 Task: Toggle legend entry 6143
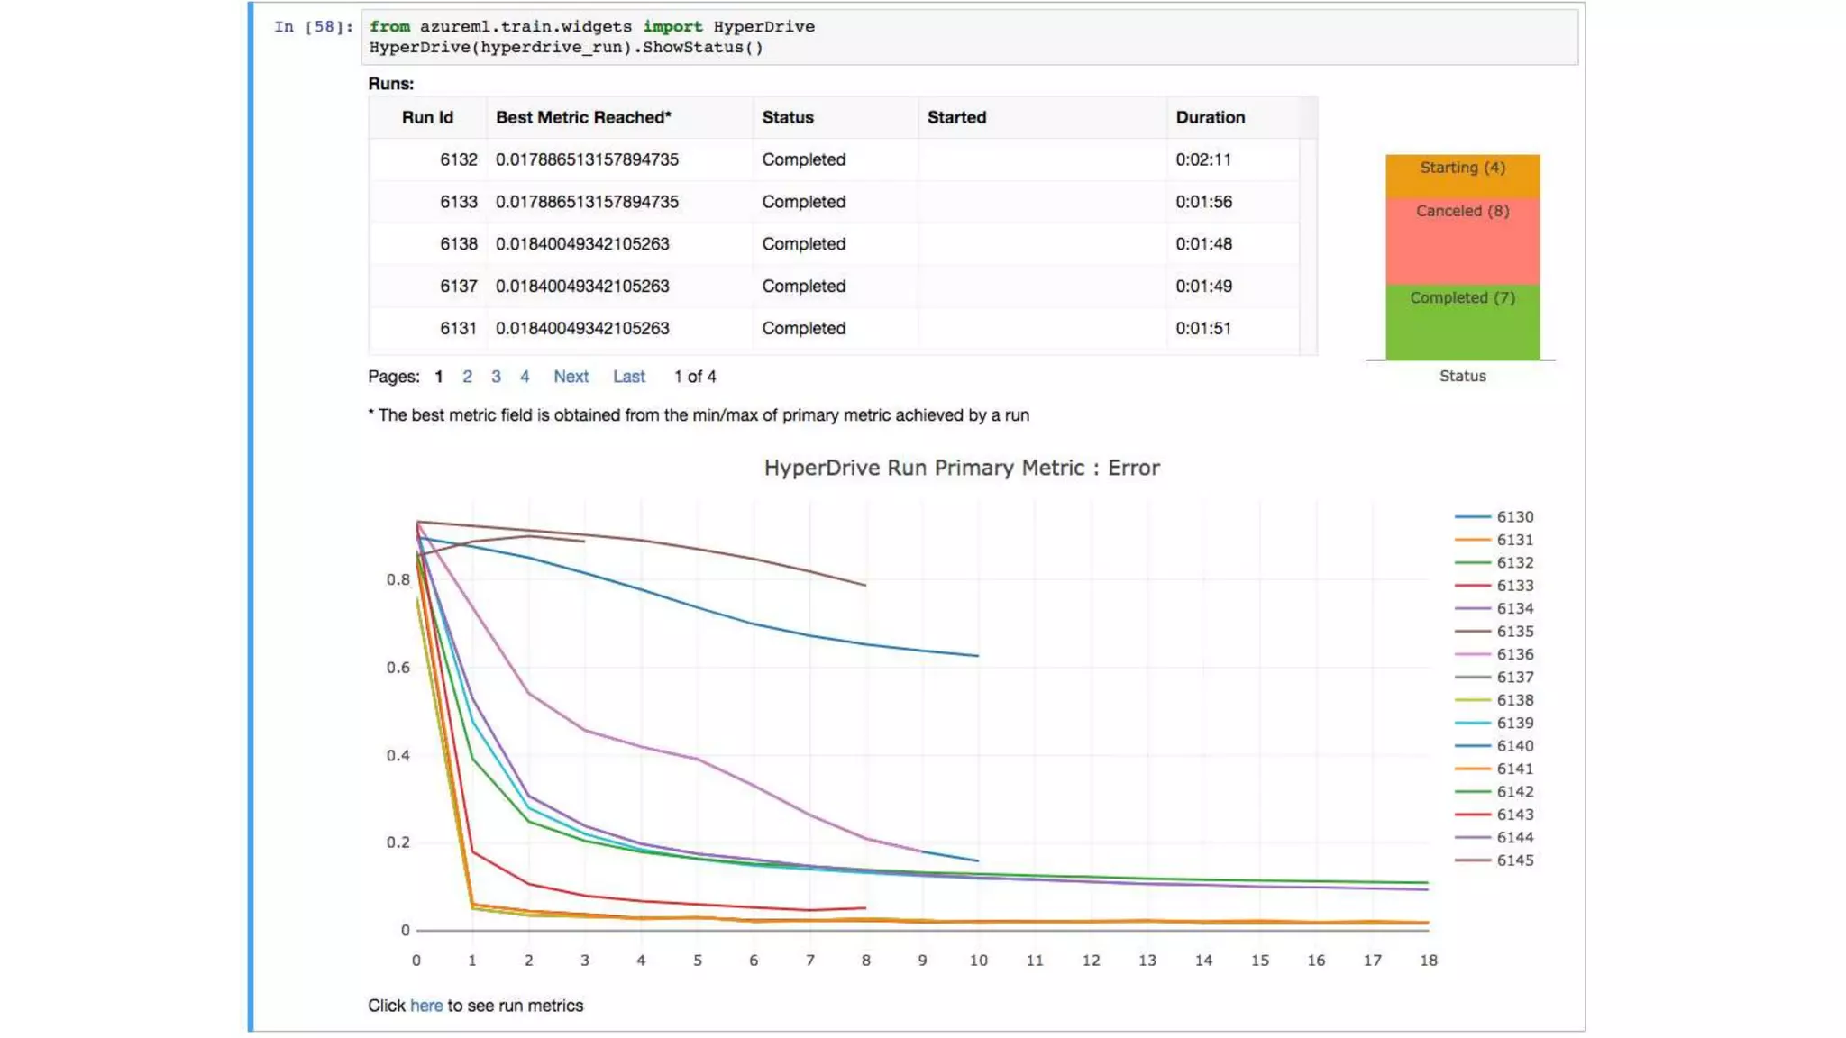[1494, 815]
